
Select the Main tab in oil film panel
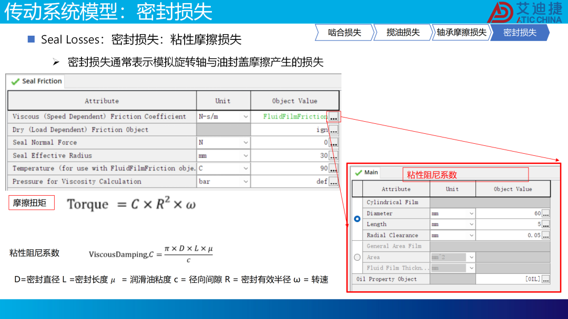pos(367,172)
